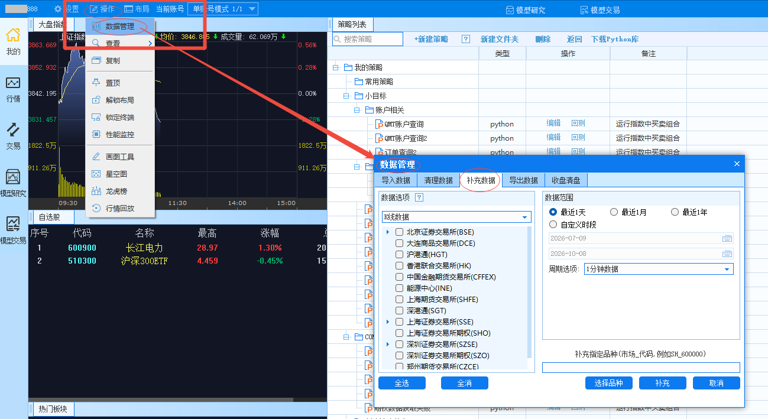Choose 数据管理 from the 操作 menu
Viewport: 768px width, 419px height.
(x=120, y=26)
